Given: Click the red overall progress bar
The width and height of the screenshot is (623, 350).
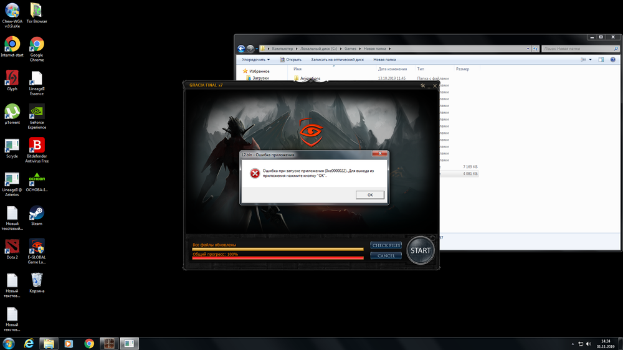Looking at the screenshot, I should click(278, 258).
